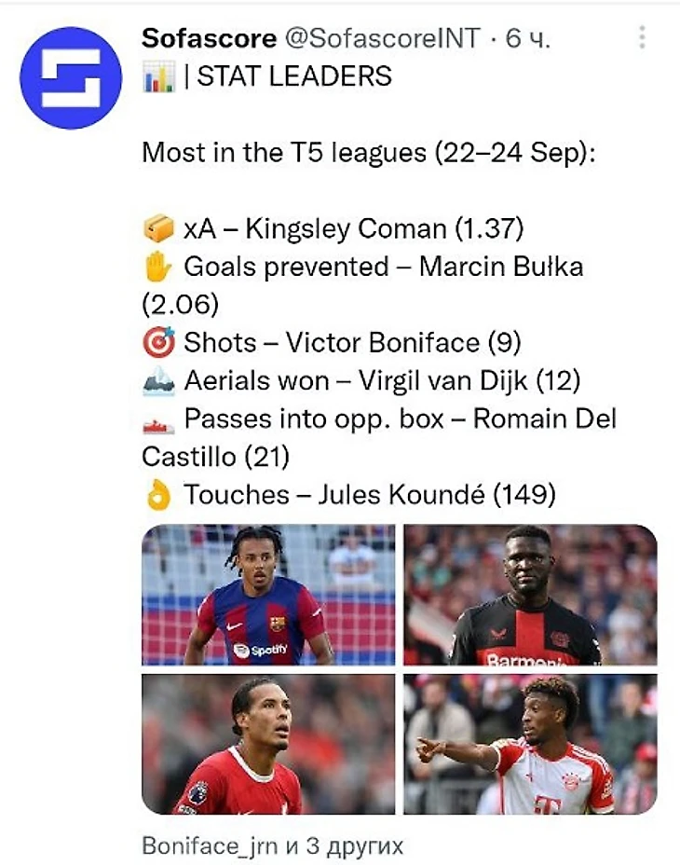This screenshot has width=680, height=865.
Task: Click the bar chart emoji before STAT LEADERS
Action: pyautogui.click(x=157, y=76)
